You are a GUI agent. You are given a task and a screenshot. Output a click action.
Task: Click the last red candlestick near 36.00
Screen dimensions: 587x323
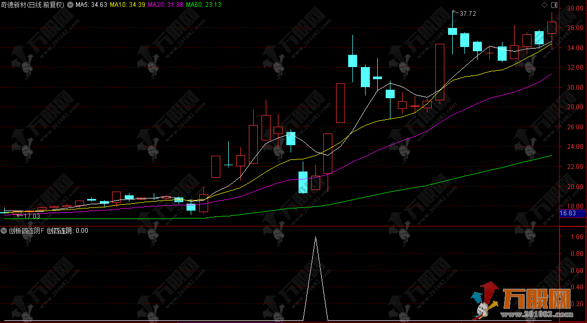pyautogui.click(x=552, y=27)
